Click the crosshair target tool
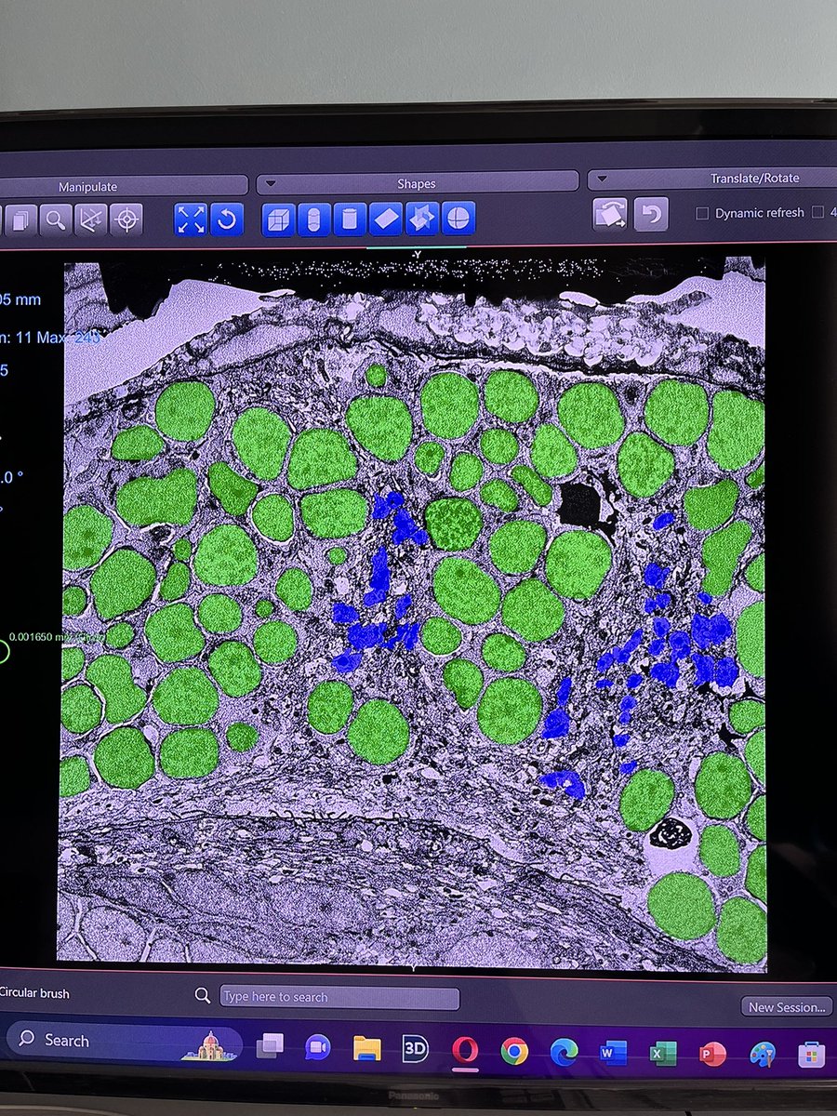This screenshot has height=1116, width=837. point(126,219)
